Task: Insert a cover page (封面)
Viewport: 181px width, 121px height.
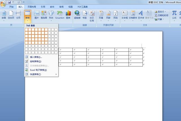Action: [4, 15]
